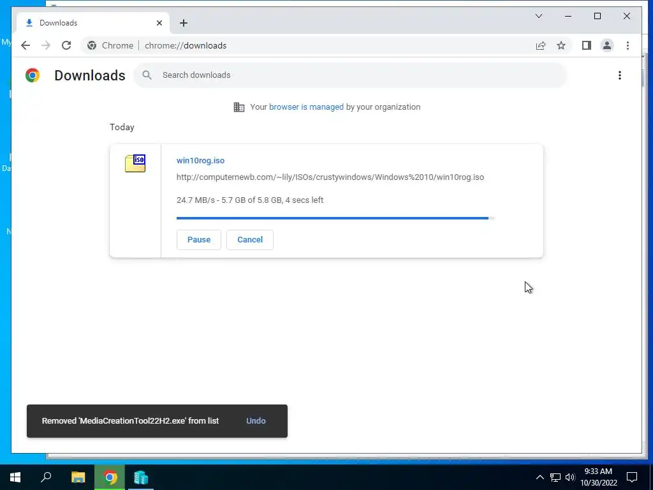This screenshot has height=490, width=653.
Task: Open Windows taskbar search
Action: pyautogui.click(x=46, y=477)
